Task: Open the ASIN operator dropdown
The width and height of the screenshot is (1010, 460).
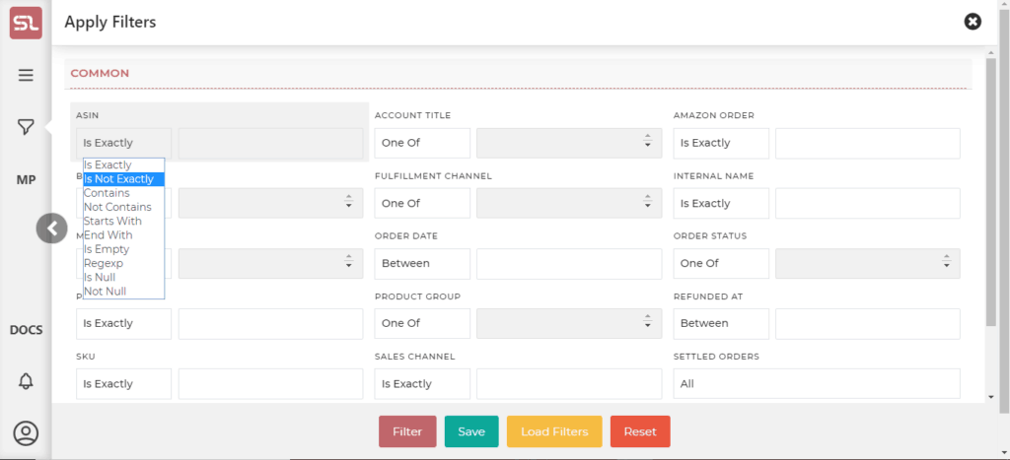Action: tap(123, 143)
